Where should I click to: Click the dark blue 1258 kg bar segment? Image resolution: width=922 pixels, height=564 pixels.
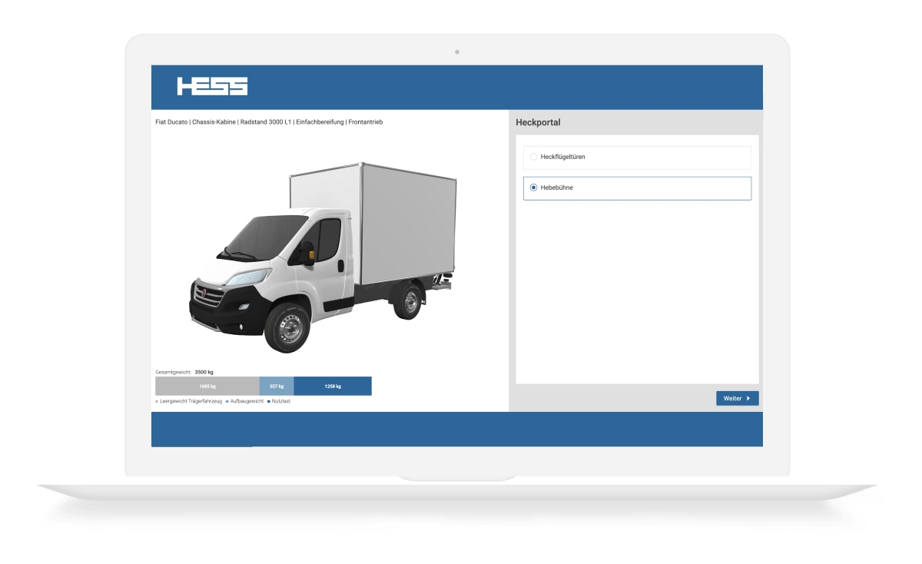[333, 387]
